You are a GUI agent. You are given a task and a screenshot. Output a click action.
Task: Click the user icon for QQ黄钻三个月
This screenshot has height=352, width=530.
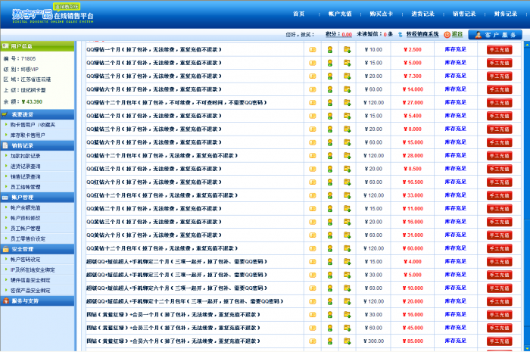[x=330, y=222]
